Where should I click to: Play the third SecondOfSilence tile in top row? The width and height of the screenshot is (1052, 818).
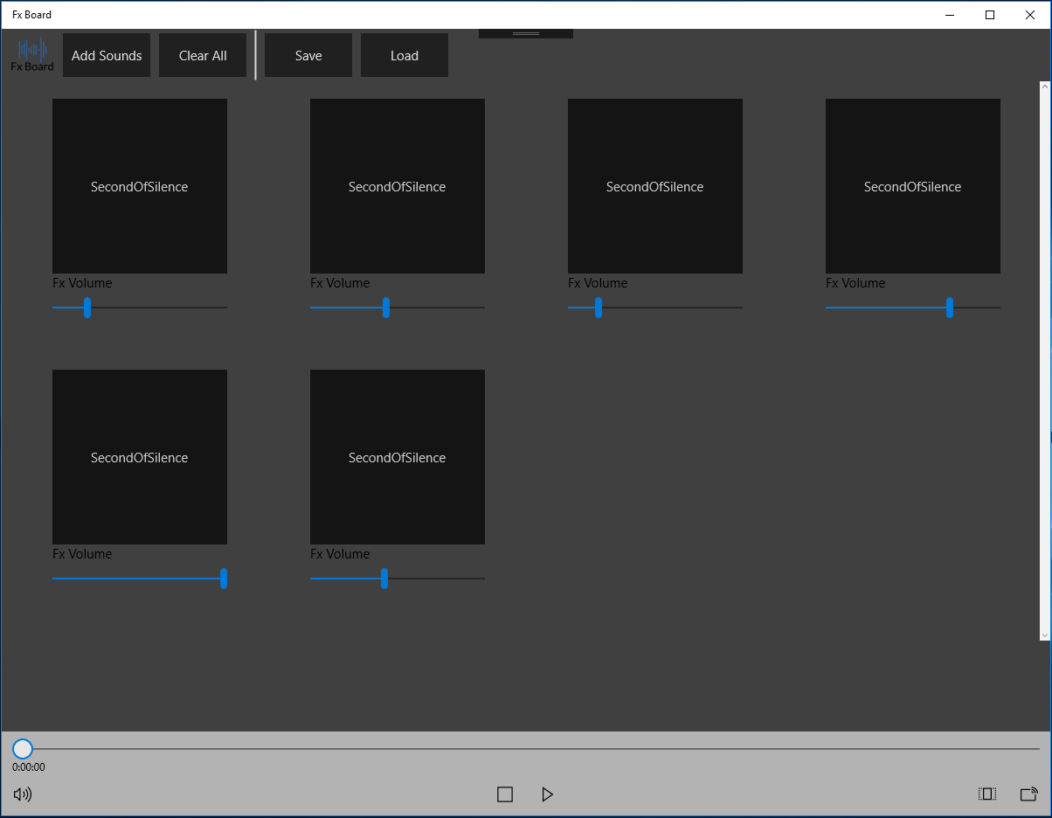click(x=655, y=186)
